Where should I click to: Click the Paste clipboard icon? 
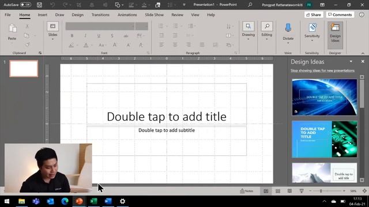coord(12,29)
